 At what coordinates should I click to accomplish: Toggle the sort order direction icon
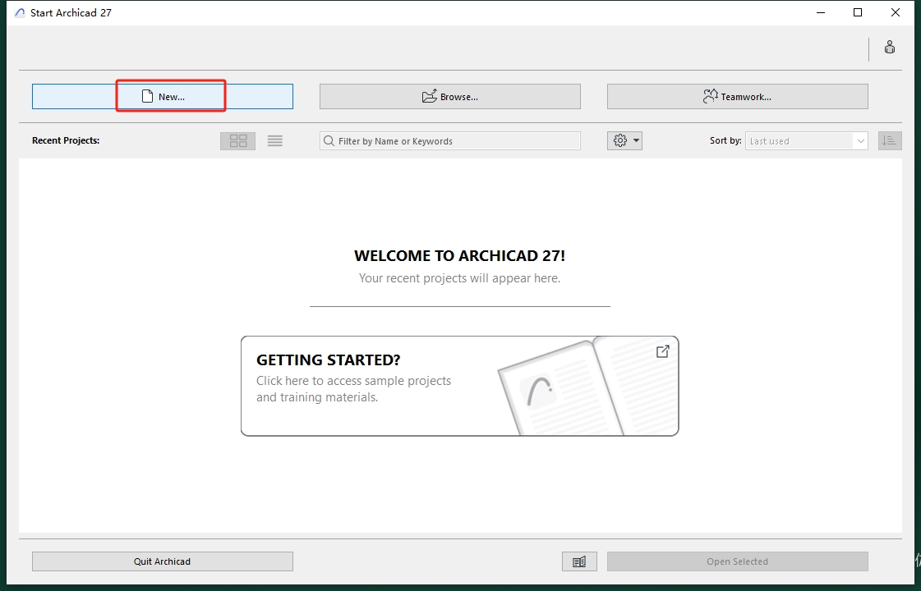[x=890, y=141]
